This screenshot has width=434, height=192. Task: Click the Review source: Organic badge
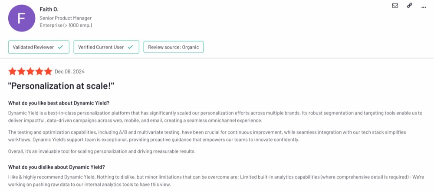(x=174, y=47)
